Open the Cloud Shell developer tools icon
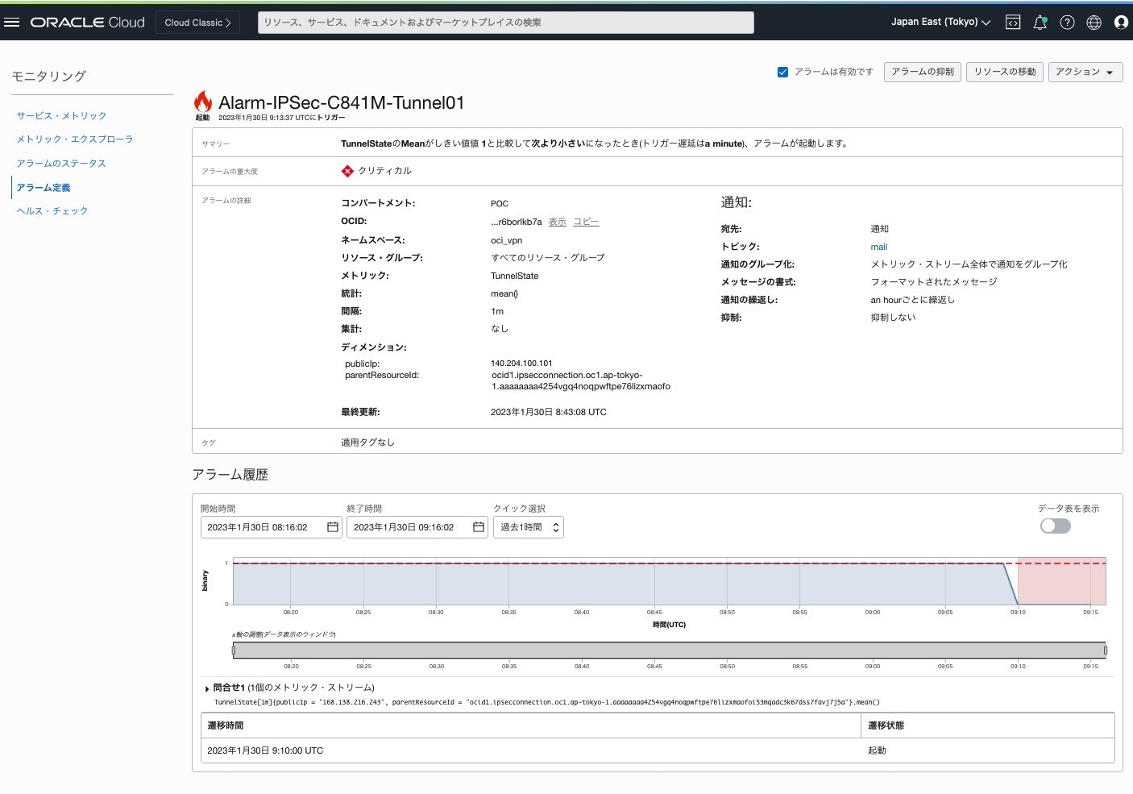The height and width of the screenshot is (794, 1133). click(1013, 23)
